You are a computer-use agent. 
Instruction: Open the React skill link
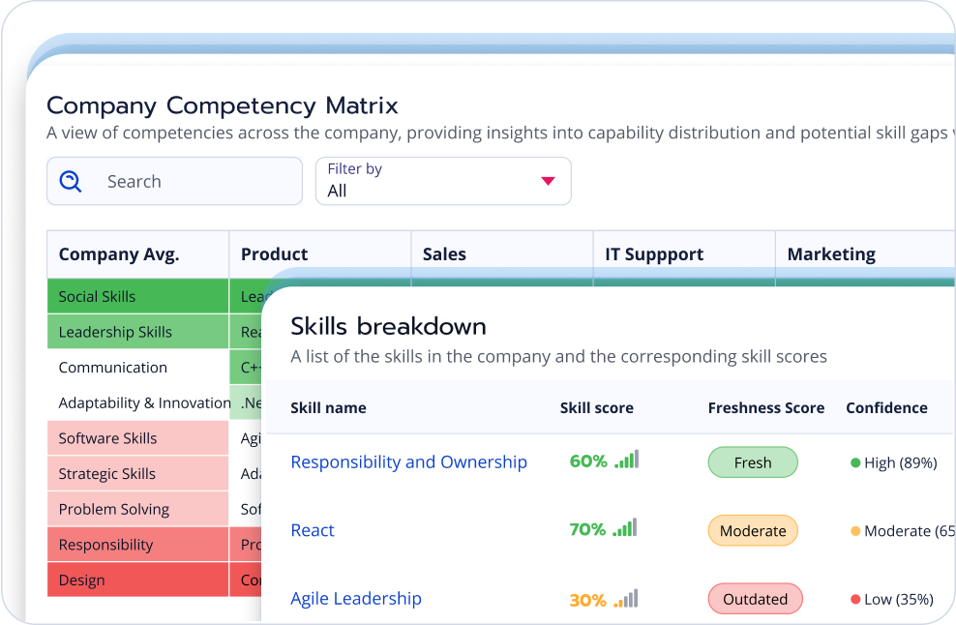pyautogui.click(x=313, y=530)
